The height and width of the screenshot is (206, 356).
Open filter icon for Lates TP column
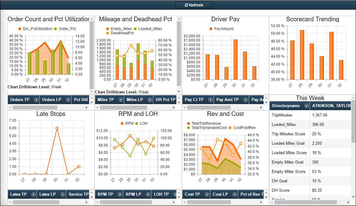34,194
